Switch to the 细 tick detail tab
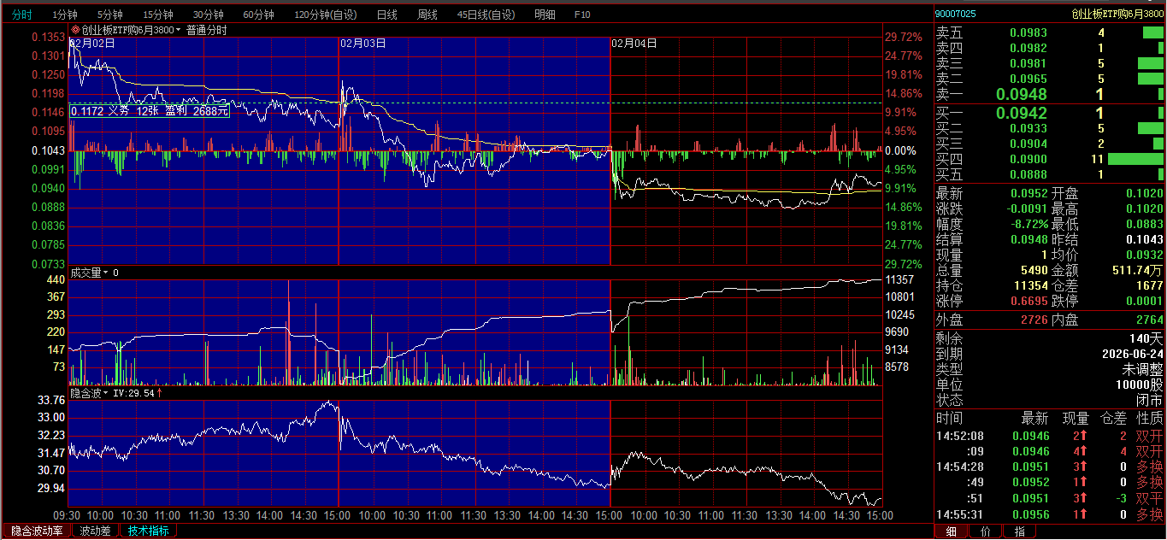1167x540 pixels. (x=951, y=531)
